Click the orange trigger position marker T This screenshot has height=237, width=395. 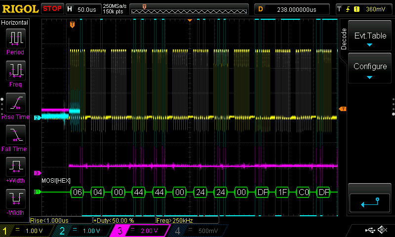point(72,25)
